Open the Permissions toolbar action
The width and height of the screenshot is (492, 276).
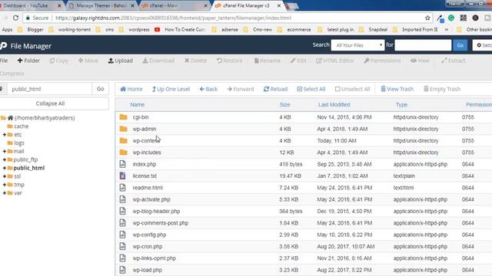coord(382,61)
